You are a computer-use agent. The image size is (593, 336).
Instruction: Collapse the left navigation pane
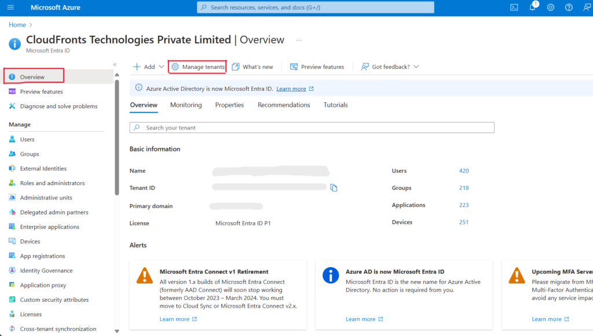tap(115, 65)
